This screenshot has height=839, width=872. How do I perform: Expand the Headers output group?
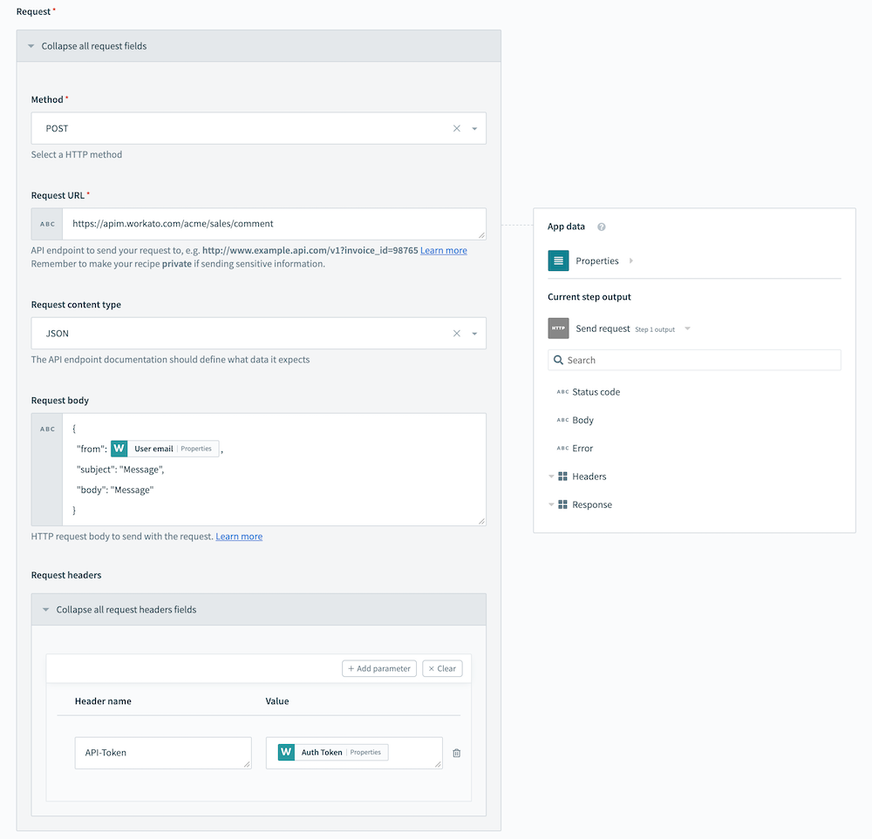point(552,476)
